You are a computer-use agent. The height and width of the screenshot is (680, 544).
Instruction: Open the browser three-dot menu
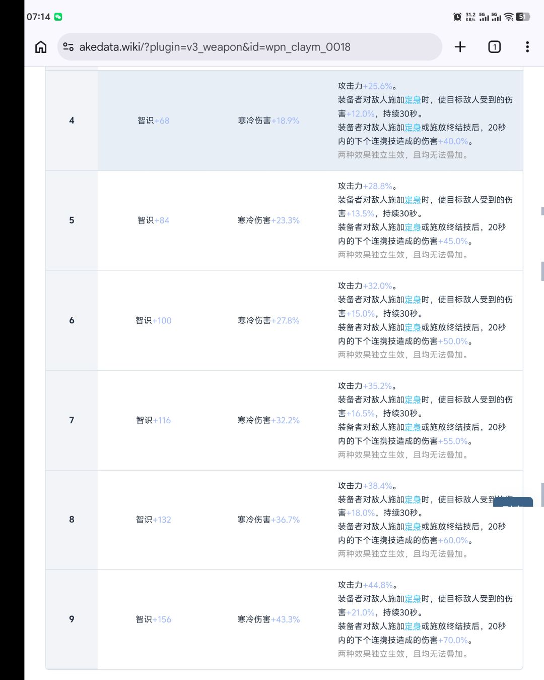[527, 47]
